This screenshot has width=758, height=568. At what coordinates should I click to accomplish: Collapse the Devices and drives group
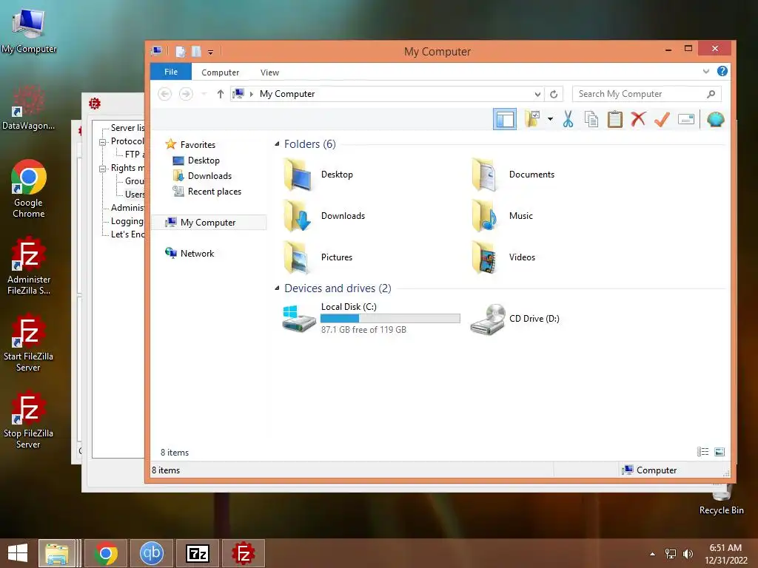point(277,288)
